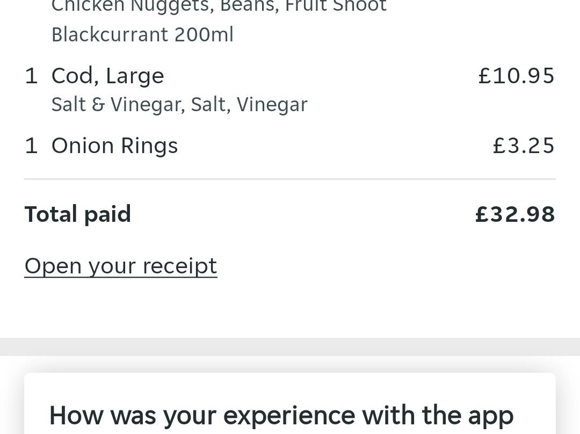Select the Onion Rings item name
This screenshot has height=434, width=580.
pyautogui.click(x=114, y=146)
